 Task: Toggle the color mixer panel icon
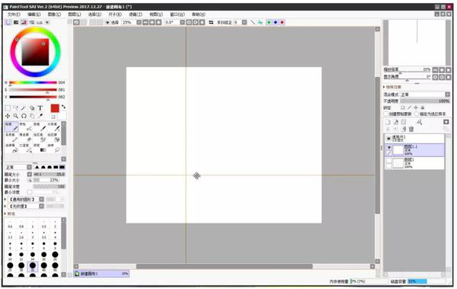pos(31,22)
